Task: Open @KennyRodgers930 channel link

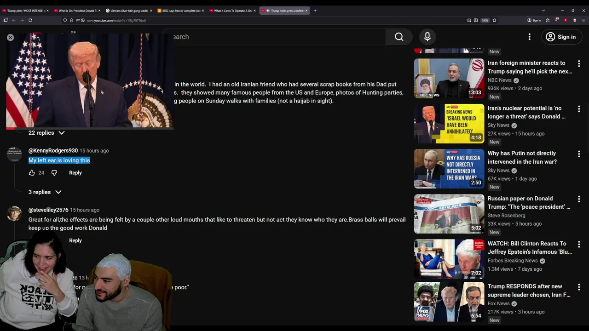Action: (53, 150)
